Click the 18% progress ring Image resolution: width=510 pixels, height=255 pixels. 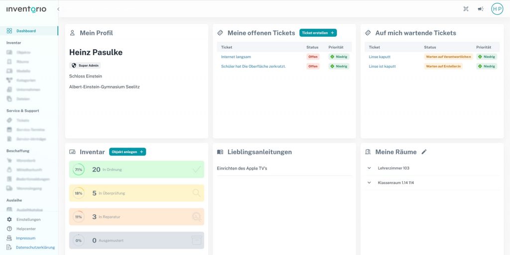pyautogui.click(x=78, y=193)
